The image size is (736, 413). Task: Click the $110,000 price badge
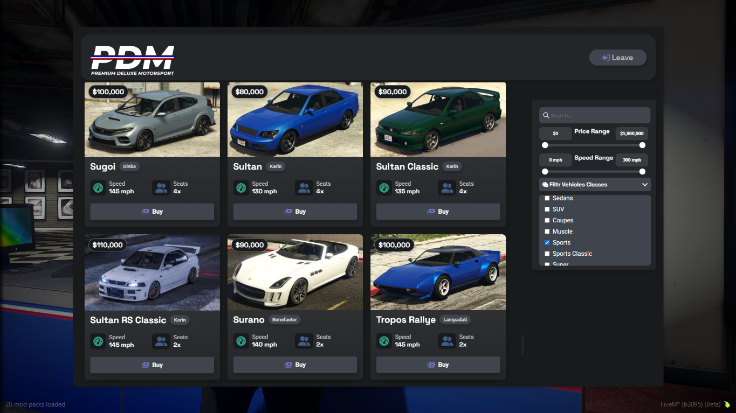[x=108, y=245]
